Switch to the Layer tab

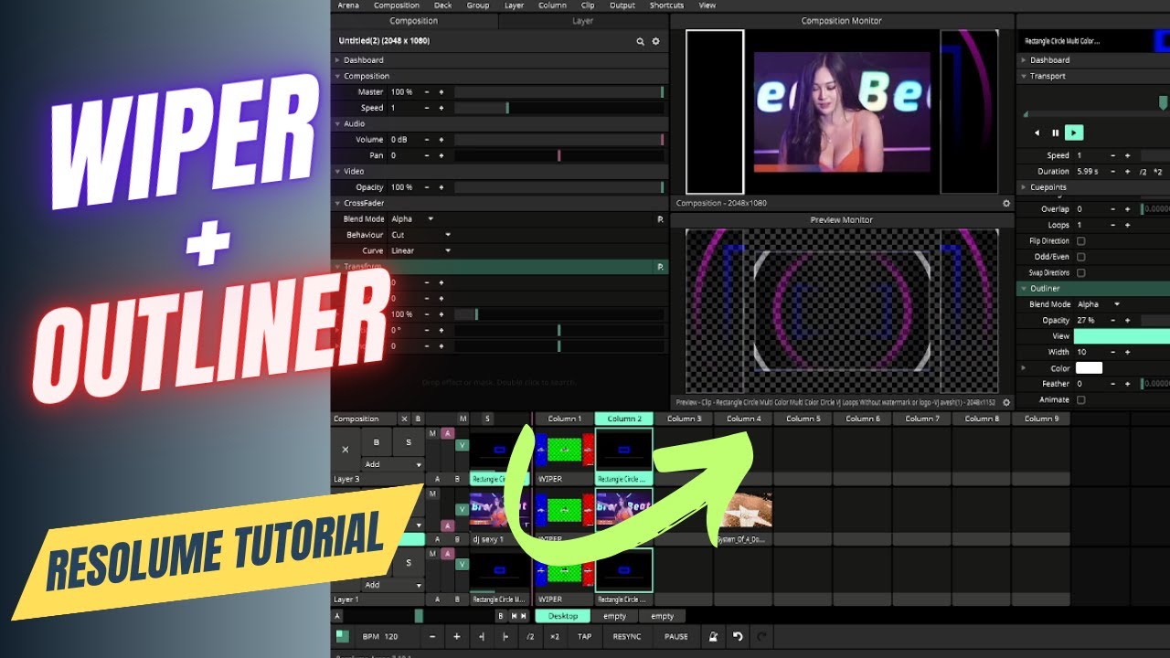583,21
